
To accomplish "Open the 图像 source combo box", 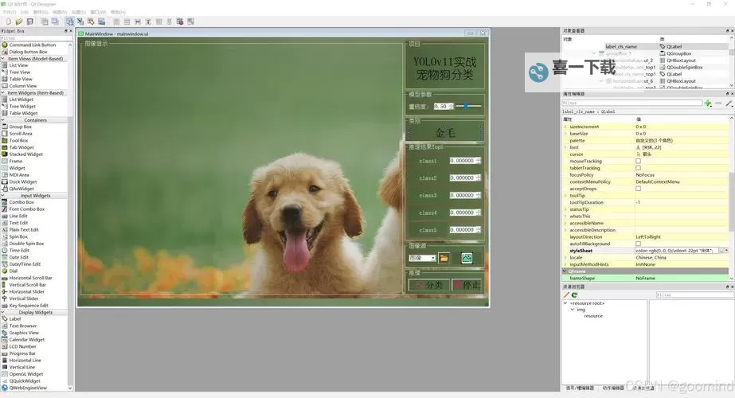I will click(x=421, y=258).
